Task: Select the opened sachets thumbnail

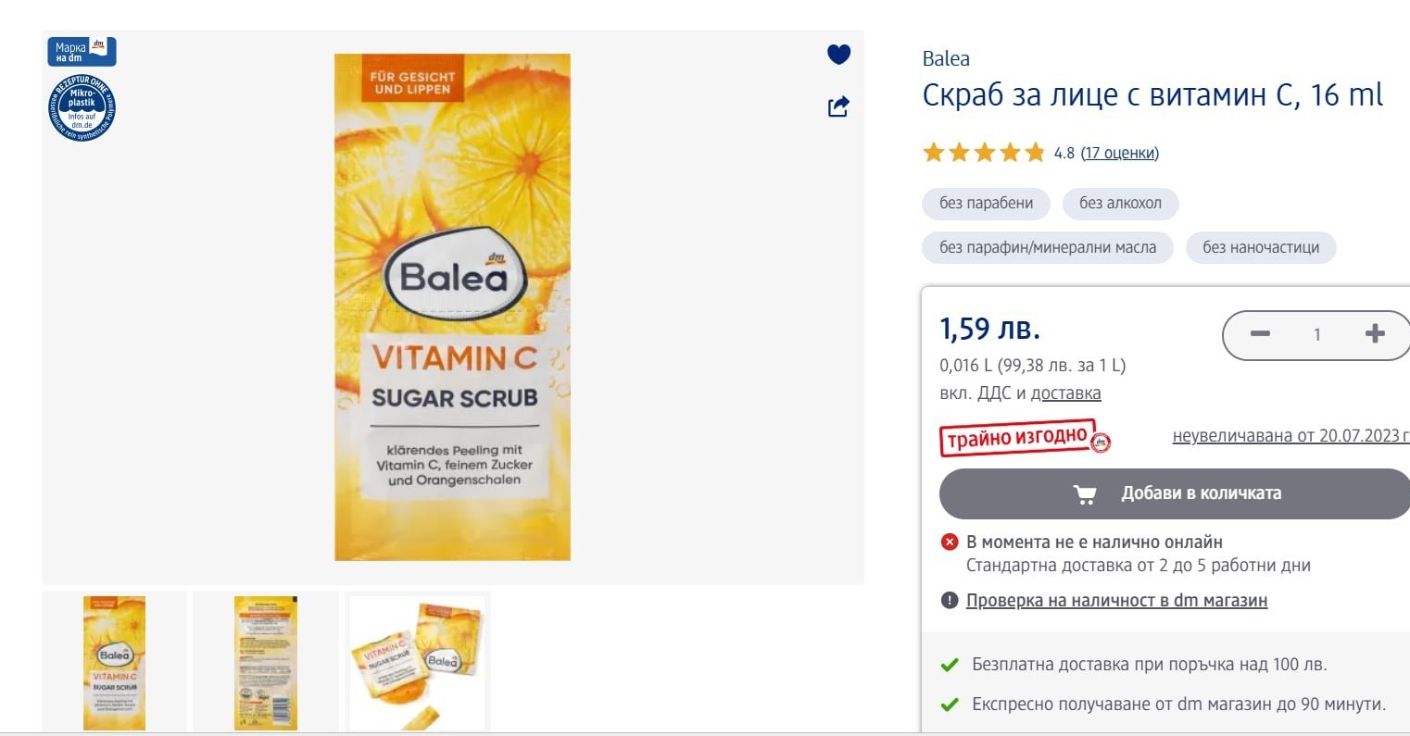Action: [418, 663]
